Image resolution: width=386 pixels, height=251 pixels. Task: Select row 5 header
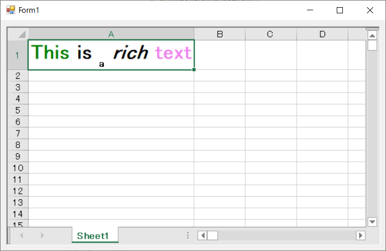[17, 110]
